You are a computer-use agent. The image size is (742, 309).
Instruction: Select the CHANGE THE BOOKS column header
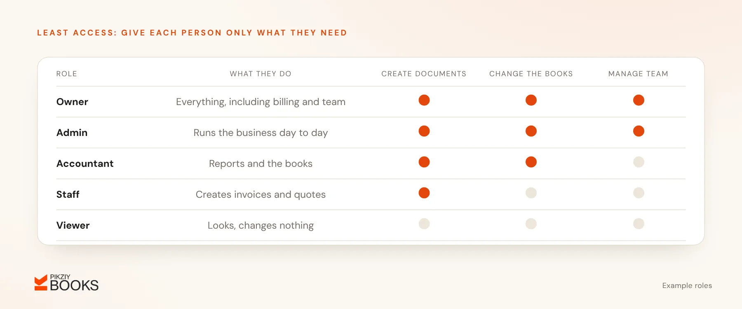click(531, 74)
